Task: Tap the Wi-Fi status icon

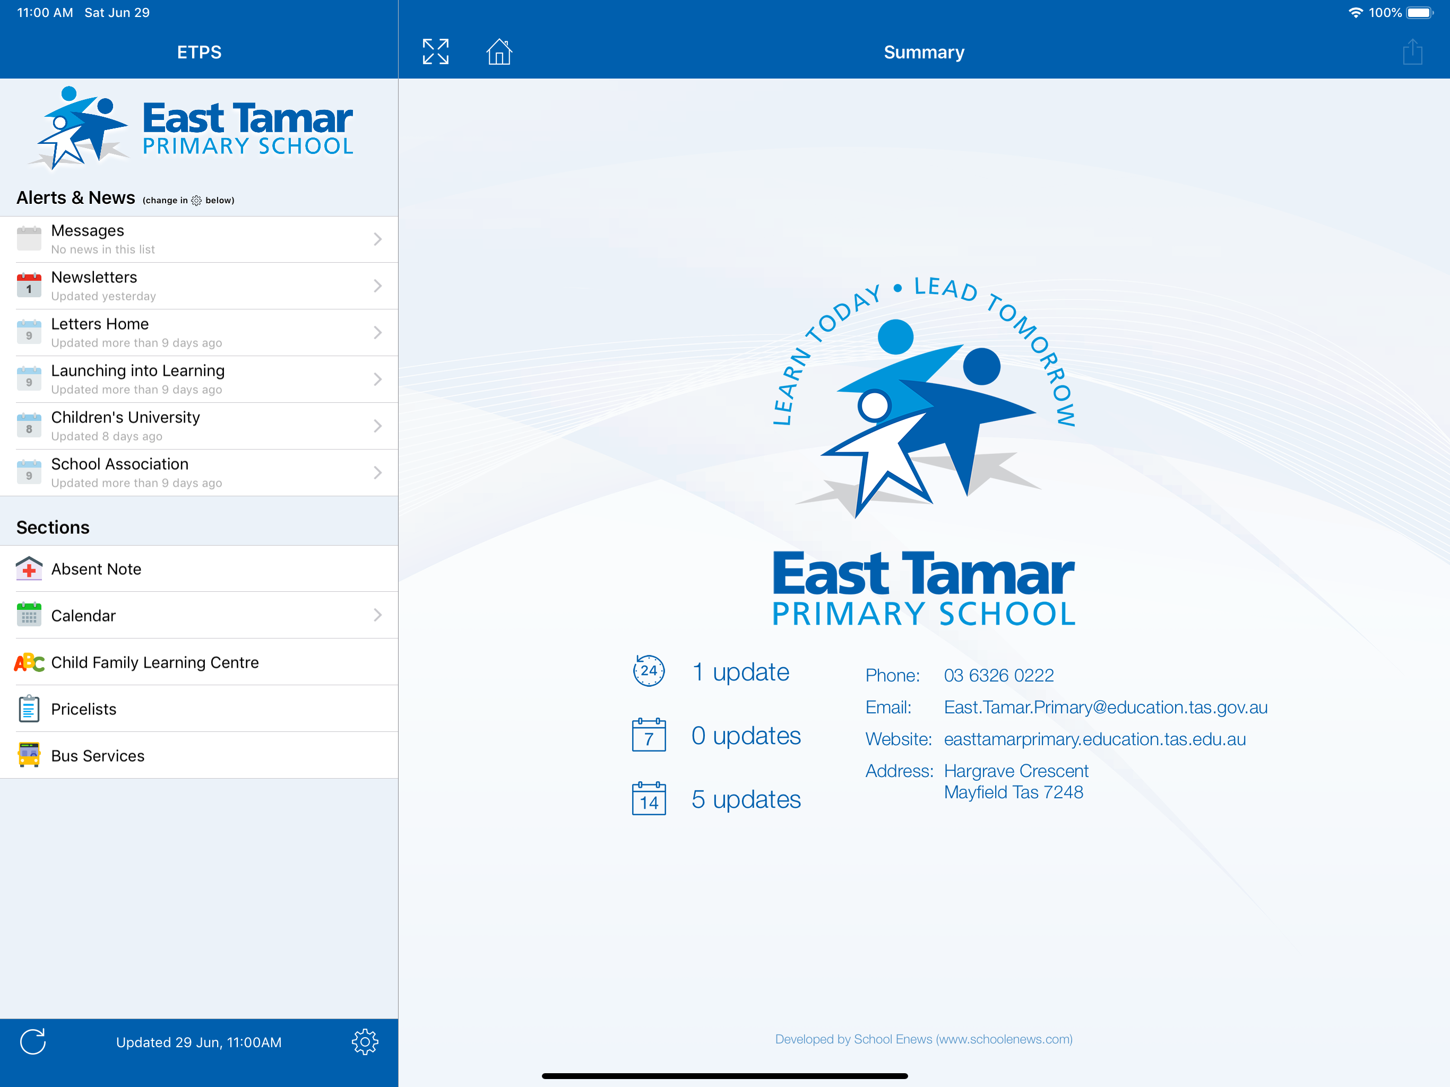Action: [1355, 12]
